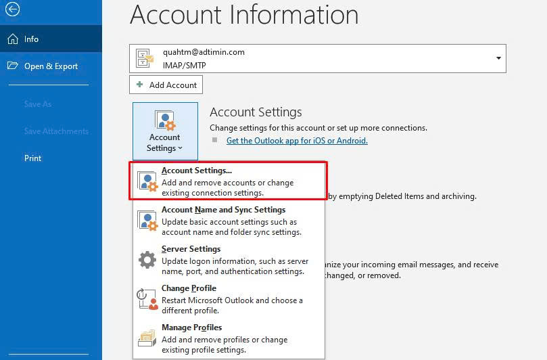Select Save As in the sidebar
This screenshot has width=547, height=360.
tap(38, 104)
